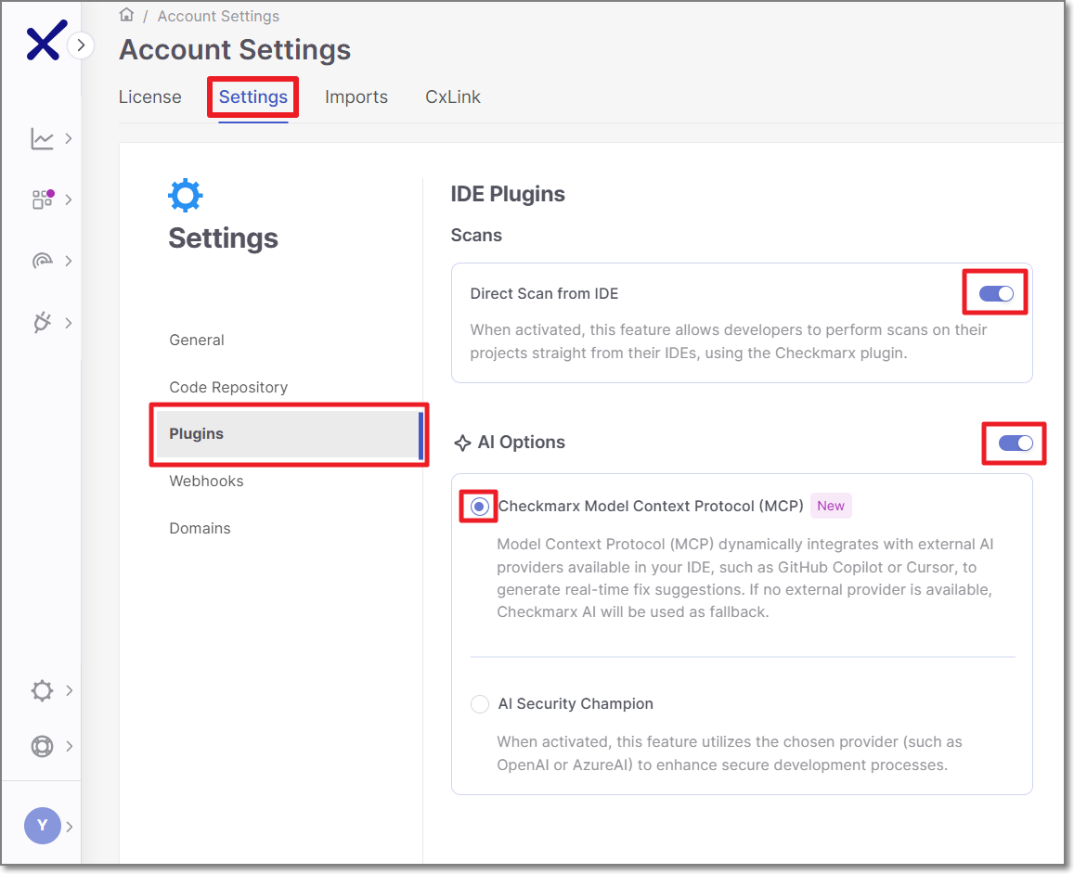This screenshot has width=1074, height=874.
Task: Disable the AI Options toggle
Action: pyautogui.click(x=1015, y=443)
